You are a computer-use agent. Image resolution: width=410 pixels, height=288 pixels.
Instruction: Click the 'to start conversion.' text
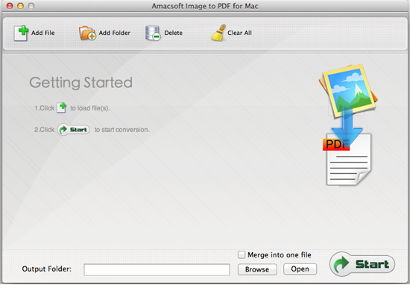[x=122, y=130]
